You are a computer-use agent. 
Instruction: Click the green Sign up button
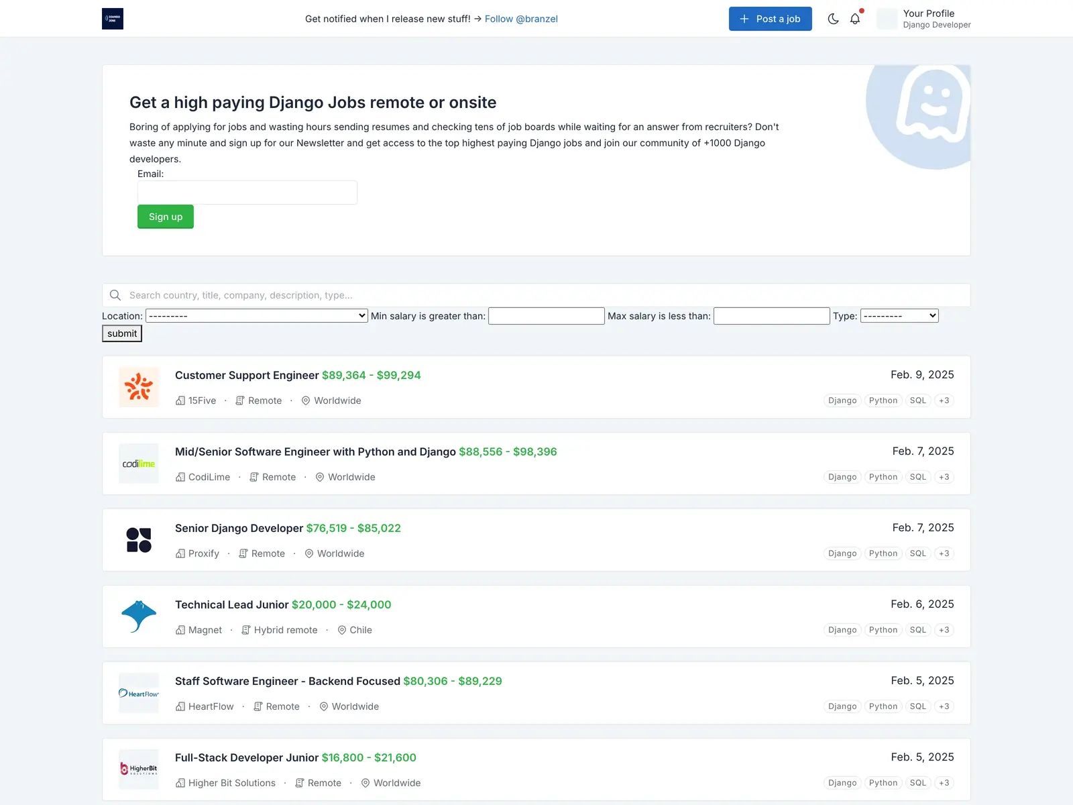166,217
